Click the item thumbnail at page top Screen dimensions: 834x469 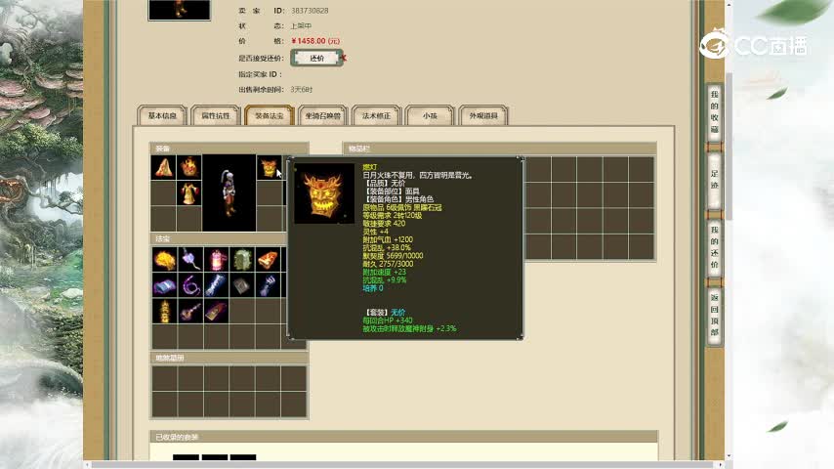[x=180, y=10]
